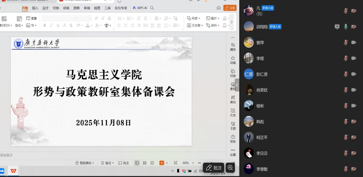Click the 帮助 help icon in the sidebar

233,139
